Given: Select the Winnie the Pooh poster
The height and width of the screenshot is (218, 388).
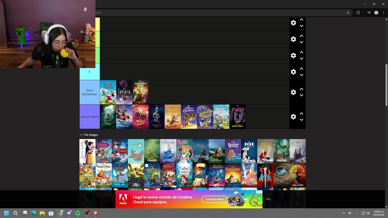Looking at the screenshot, I should [x=104, y=176].
